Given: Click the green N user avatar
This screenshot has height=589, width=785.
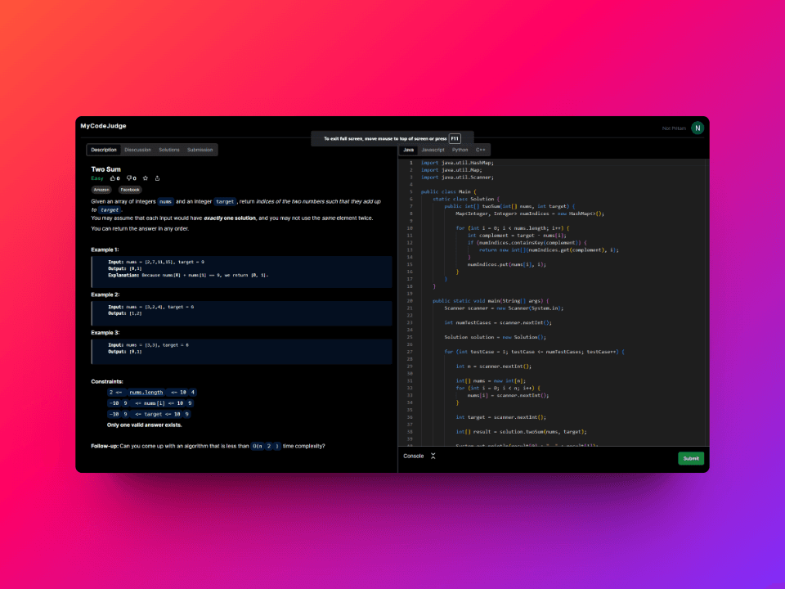Looking at the screenshot, I should tap(698, 128).
